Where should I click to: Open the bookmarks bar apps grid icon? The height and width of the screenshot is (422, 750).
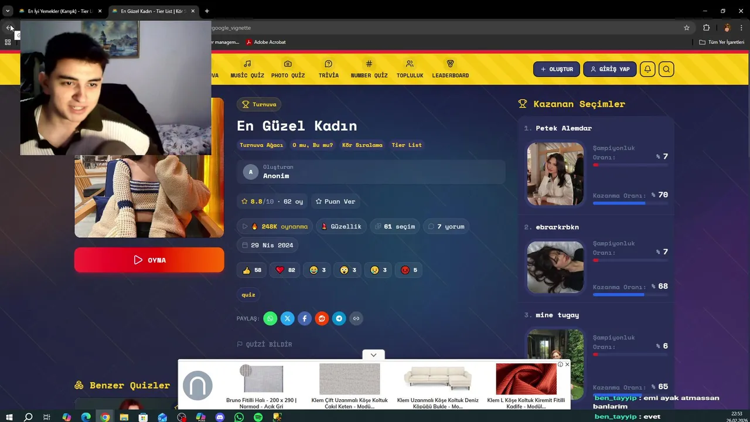[x=8, y=42]
